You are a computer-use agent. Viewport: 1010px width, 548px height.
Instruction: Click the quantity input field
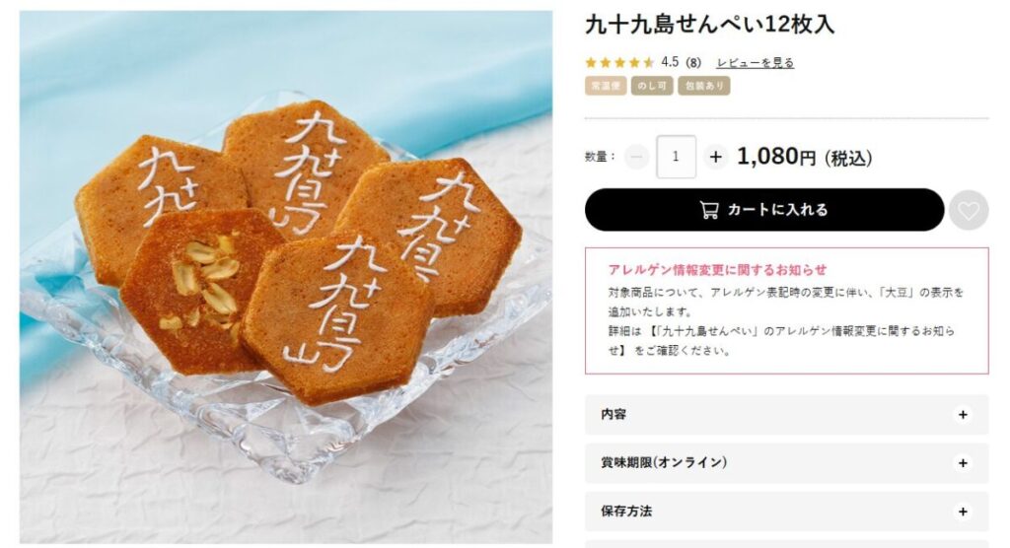pos(676,157)
